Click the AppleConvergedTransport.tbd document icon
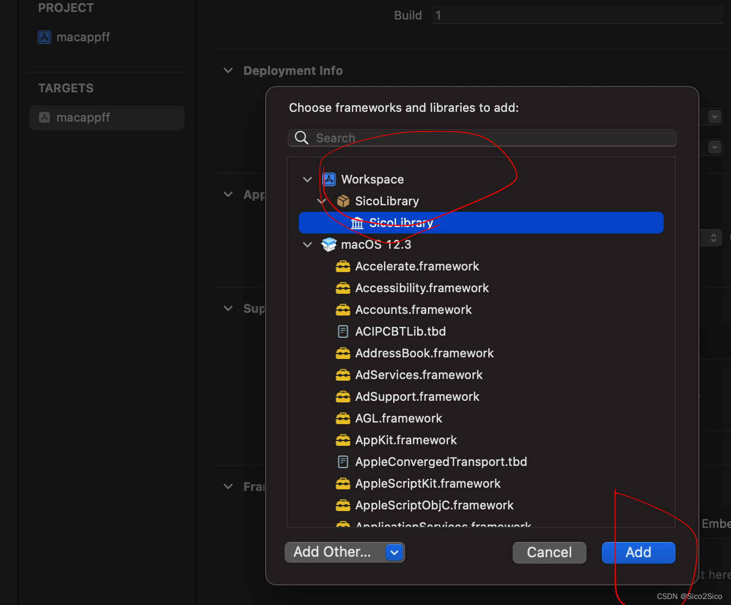Image resolution: width=731 pixels, height=605 pixels. 343,462
